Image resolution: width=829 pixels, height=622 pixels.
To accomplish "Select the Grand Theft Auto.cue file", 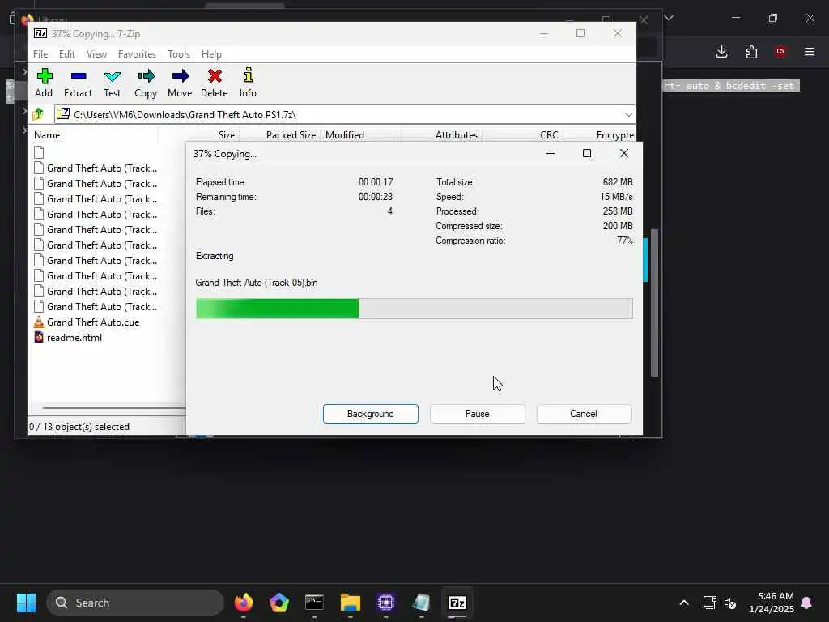I will tap(93, 322).
